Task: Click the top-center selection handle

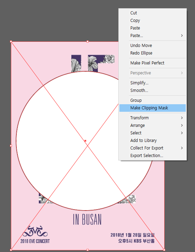Action: click(x=88, y=41)
